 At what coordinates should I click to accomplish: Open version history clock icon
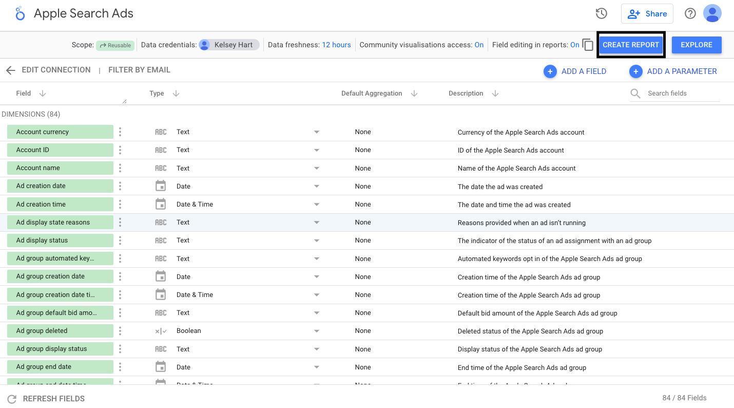tap(602, 14)
